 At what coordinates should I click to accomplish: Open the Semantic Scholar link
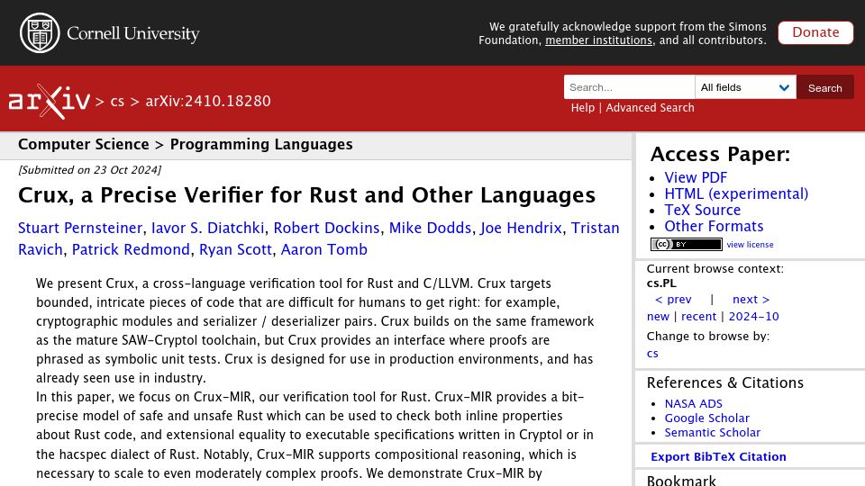point(712,433)
